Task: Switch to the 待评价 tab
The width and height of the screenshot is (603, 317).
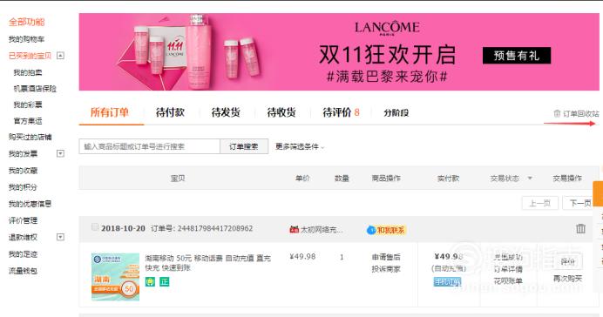Action: [341, 112]
